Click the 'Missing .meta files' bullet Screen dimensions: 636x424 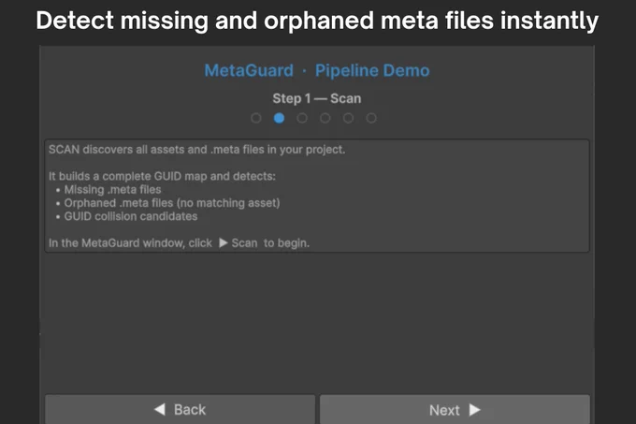tap(108, 189)
